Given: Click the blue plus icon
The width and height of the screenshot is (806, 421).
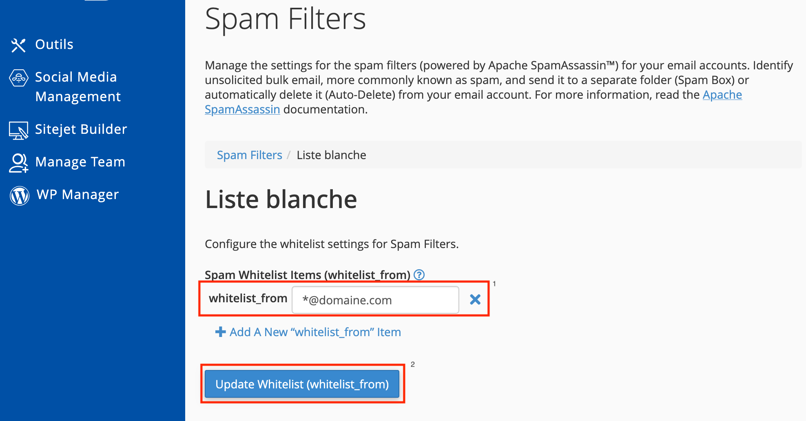Looking at the screenshot, I should [220, 332].
